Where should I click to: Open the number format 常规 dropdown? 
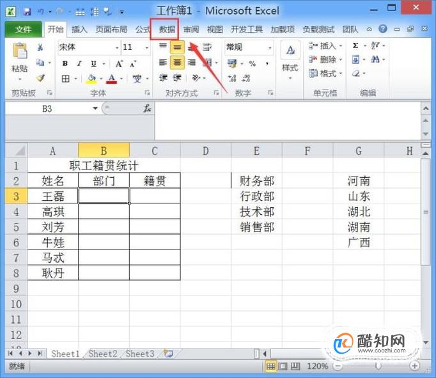tap(270, 48)
